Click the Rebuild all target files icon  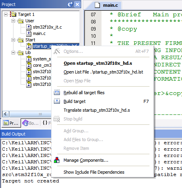coord(57,92)
